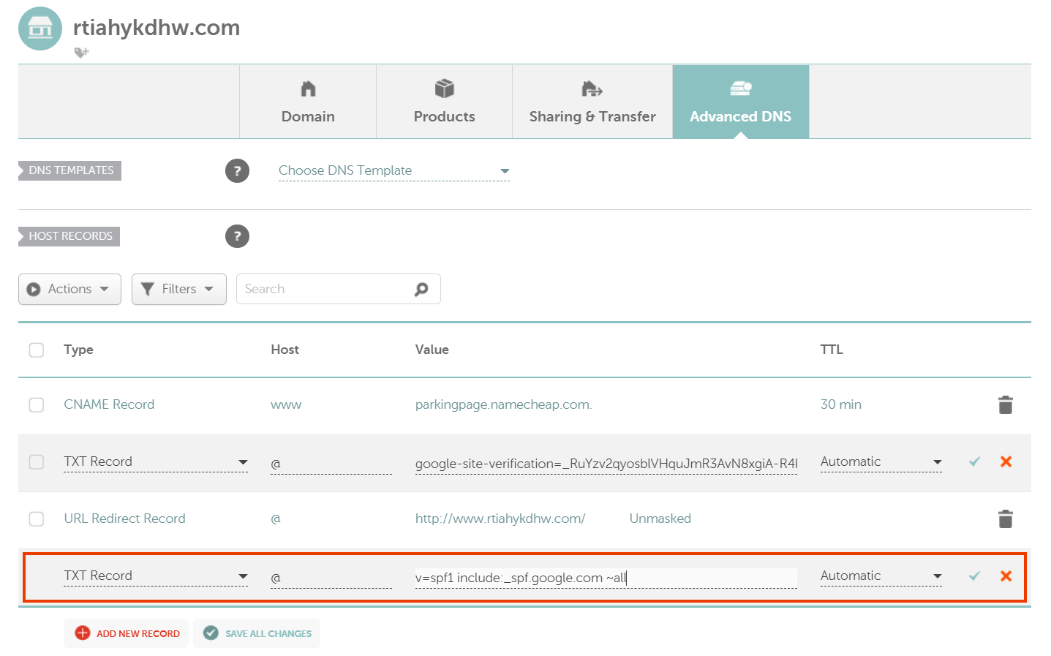Delete the URL Redirect Record with trash icon
The width and height of the screenshot is (1051, 656).
1006,519
